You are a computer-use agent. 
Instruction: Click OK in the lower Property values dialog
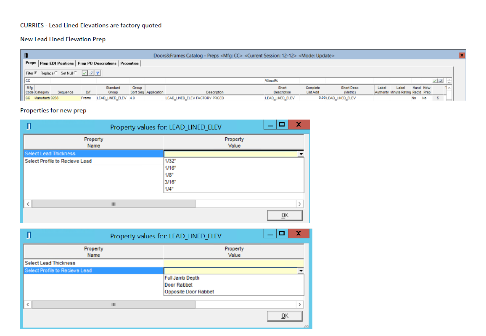pos(285,316)
